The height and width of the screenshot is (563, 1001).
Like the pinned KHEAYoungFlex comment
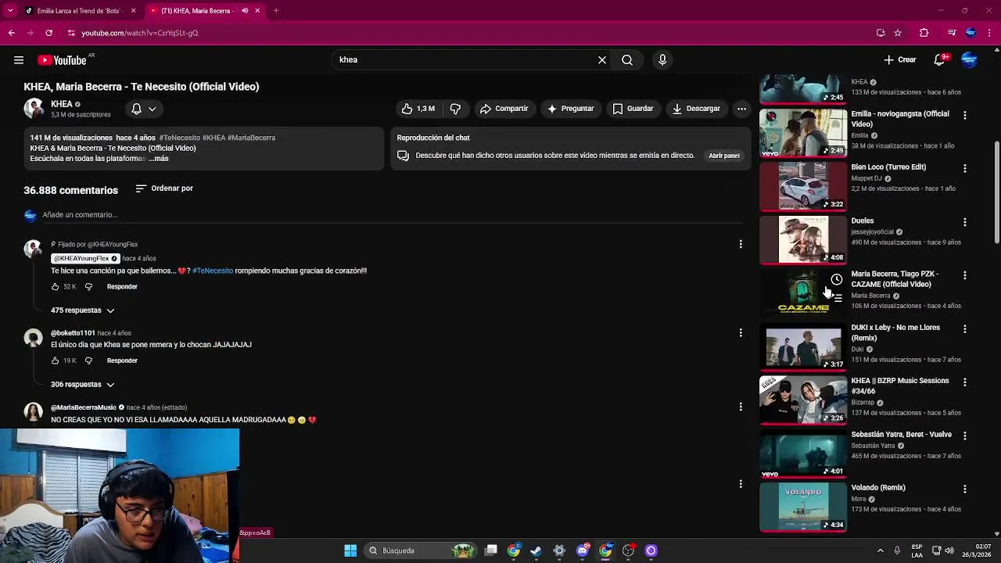[55, 287]
